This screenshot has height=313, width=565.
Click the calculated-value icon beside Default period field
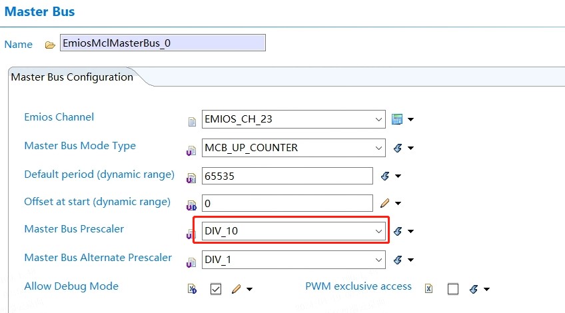pyautogui.click(x=384, y=176)
